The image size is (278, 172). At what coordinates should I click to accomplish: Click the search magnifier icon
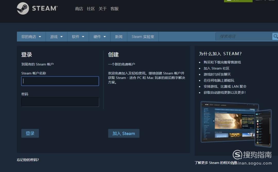[275, 36]
